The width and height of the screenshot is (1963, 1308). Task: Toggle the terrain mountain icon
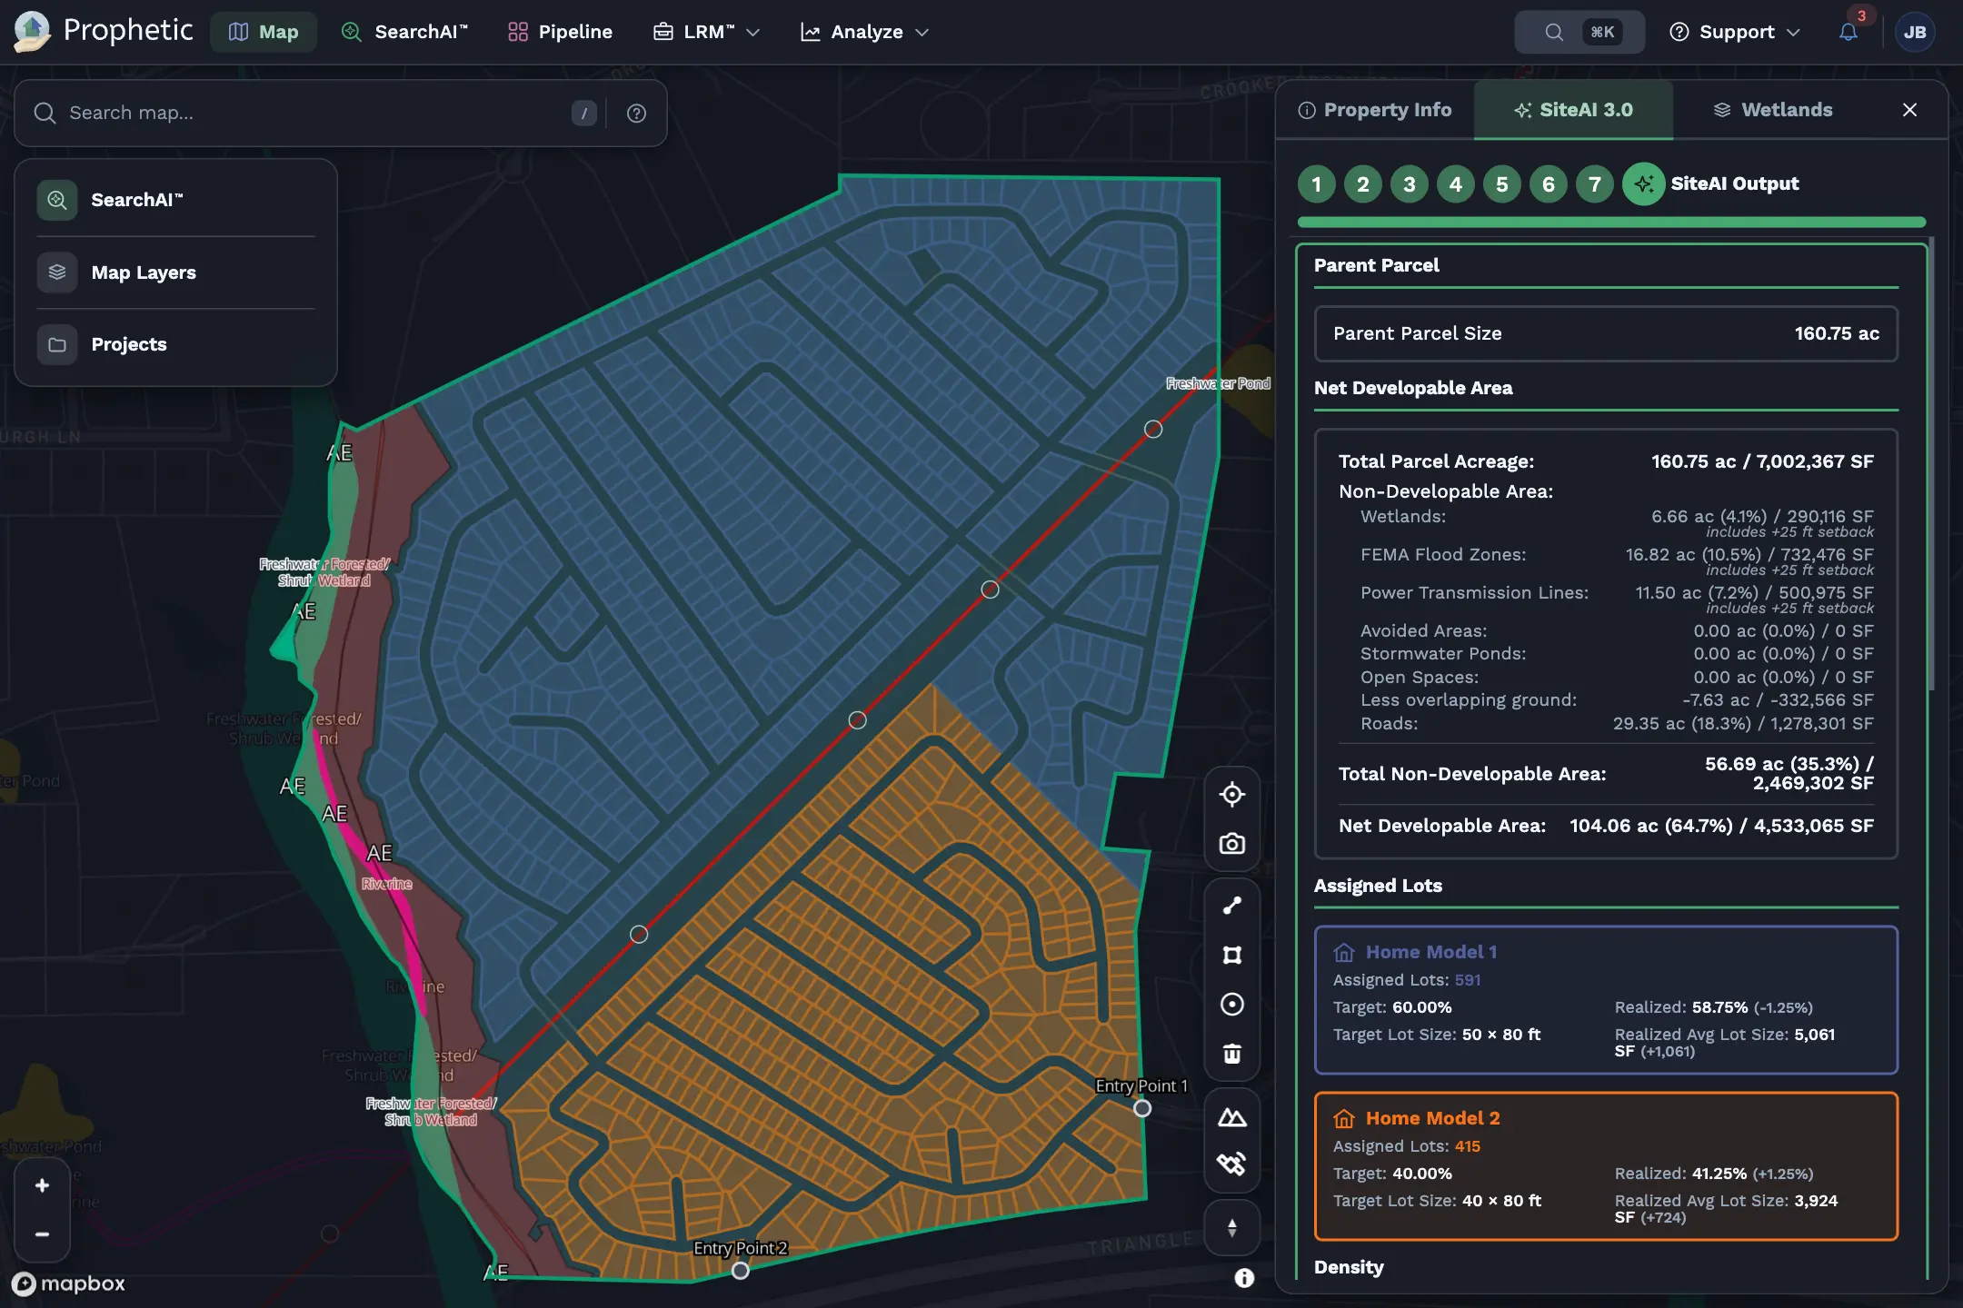click(x=1231, y=1117)
